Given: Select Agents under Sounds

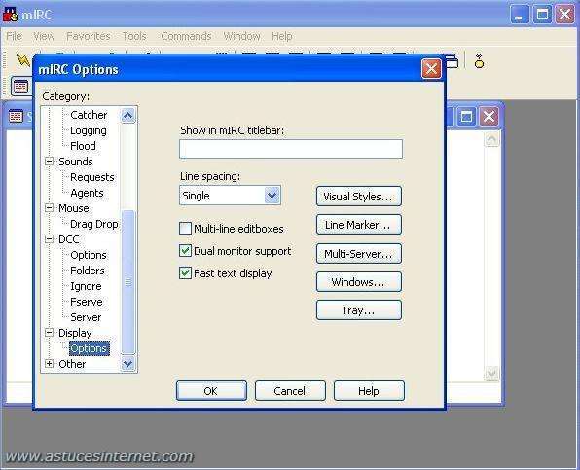Looking at the screenshot, I should click(87, 193).
